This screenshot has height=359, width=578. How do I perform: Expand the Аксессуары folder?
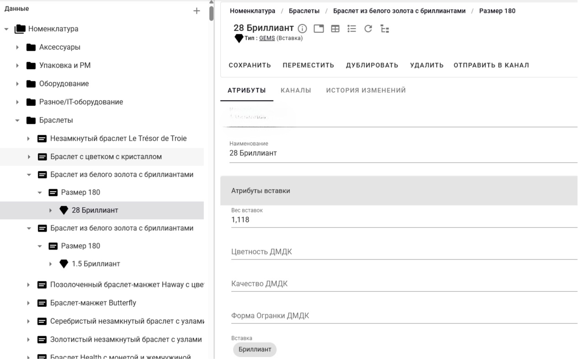(x=17, y=47)
